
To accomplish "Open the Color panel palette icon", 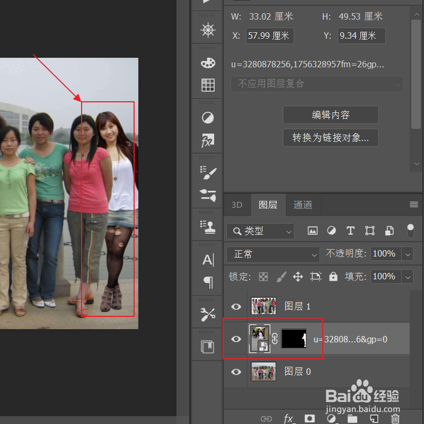I will 208,63.
